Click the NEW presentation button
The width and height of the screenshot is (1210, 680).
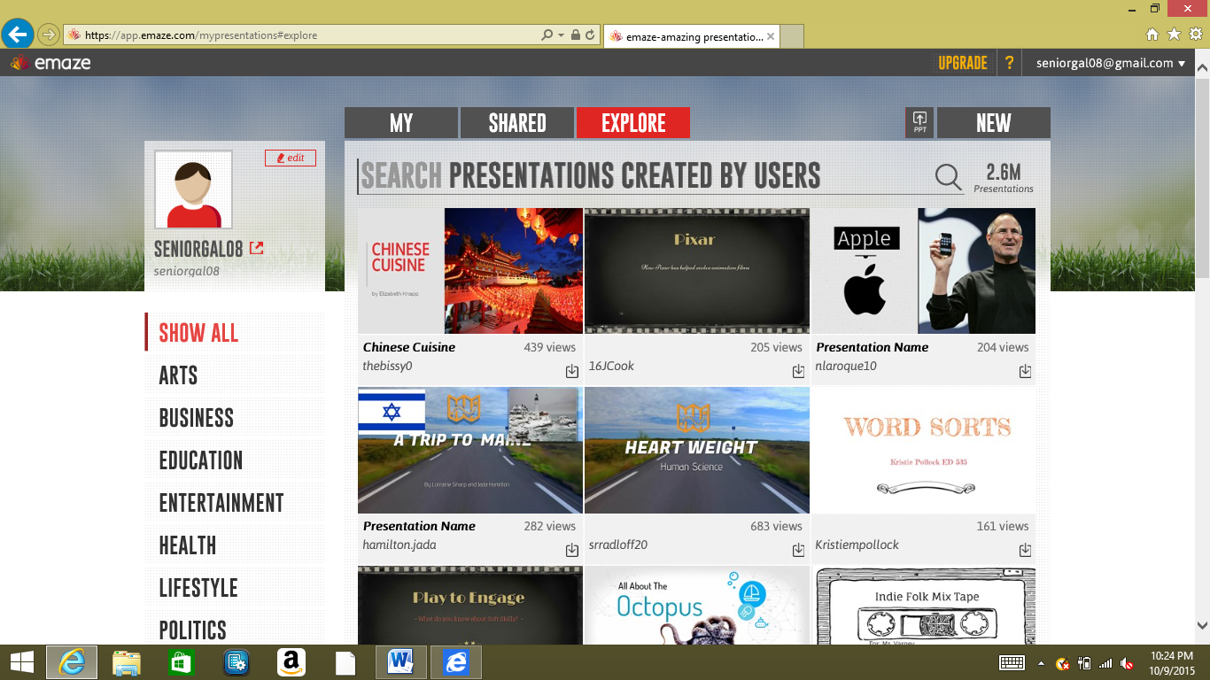pyautogui.click(x=993, y=123)
